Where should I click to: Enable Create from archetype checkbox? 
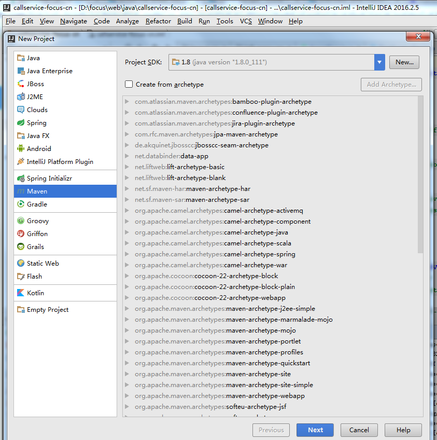pos(129,84)
